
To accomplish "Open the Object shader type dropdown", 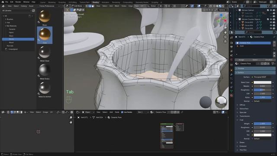I will (x=88, y=112).
